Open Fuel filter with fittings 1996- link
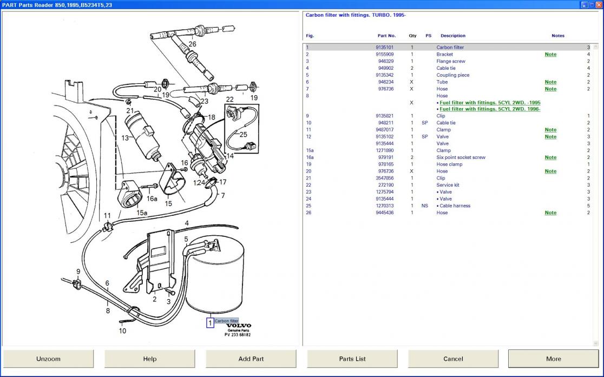The width and height of the screenshot is (604, 377). coord(489,109)
